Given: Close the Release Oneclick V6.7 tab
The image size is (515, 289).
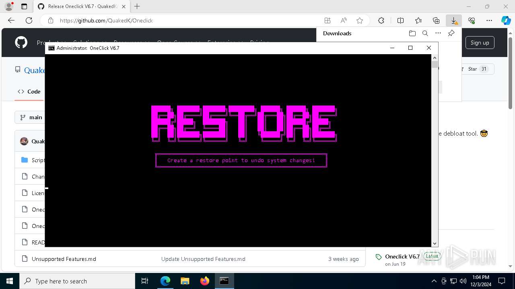Looking at the screenshot, I should 124,6.
